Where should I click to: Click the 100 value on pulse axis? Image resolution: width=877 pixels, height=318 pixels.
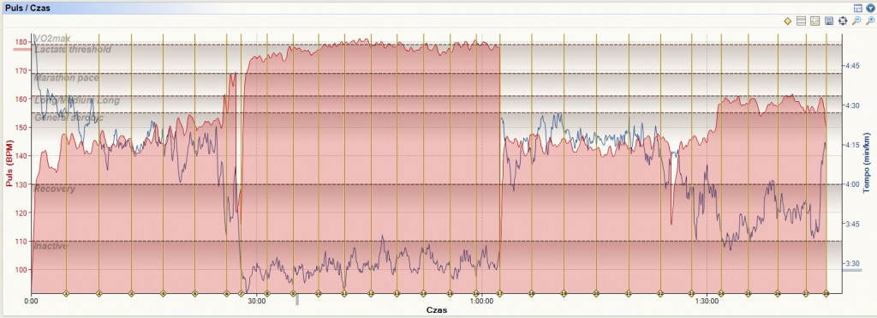tap(21, 270)
